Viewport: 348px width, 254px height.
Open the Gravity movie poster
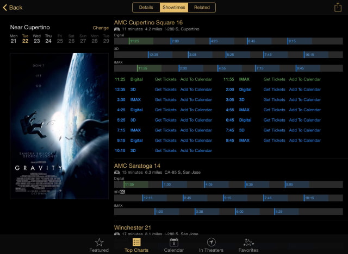coord(59,125)
